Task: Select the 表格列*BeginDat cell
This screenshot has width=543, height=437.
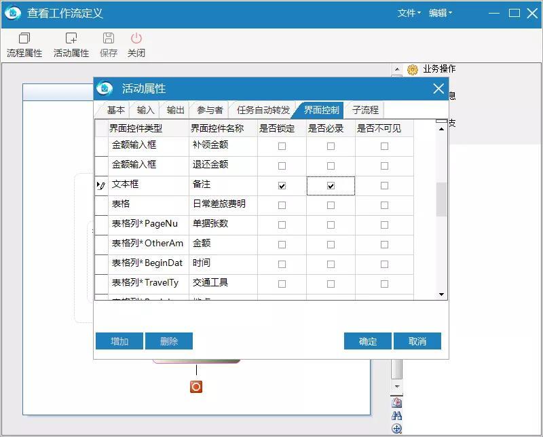Action: tap(148, 265)
